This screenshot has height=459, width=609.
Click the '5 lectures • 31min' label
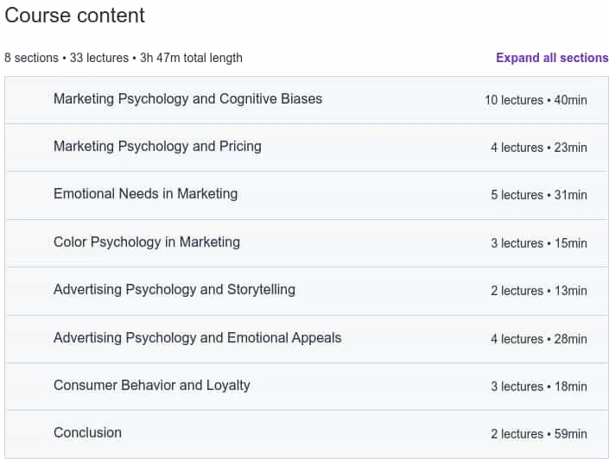(539, 195)
